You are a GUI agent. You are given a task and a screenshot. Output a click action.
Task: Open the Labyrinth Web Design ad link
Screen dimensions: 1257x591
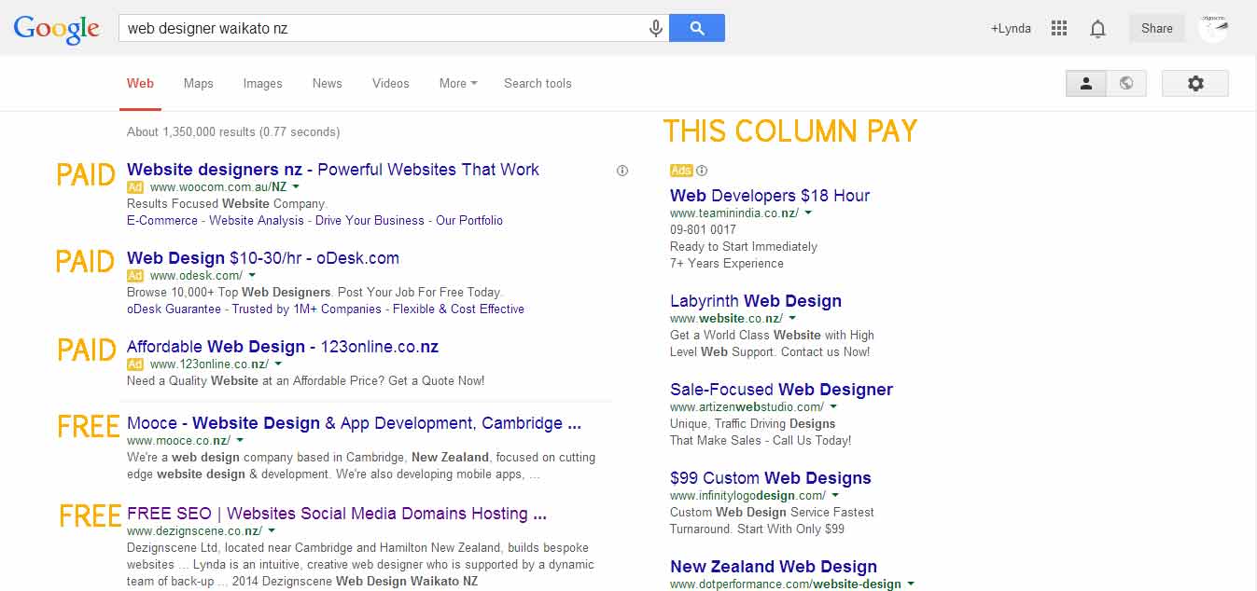pos(756,300)
